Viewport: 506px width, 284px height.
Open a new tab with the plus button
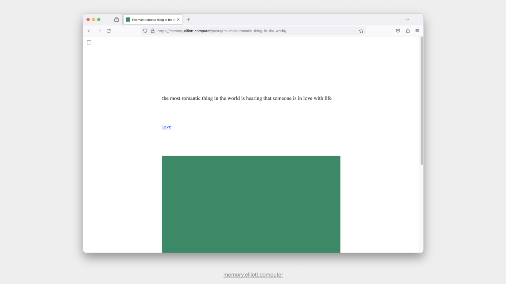[x=188, y=20]
